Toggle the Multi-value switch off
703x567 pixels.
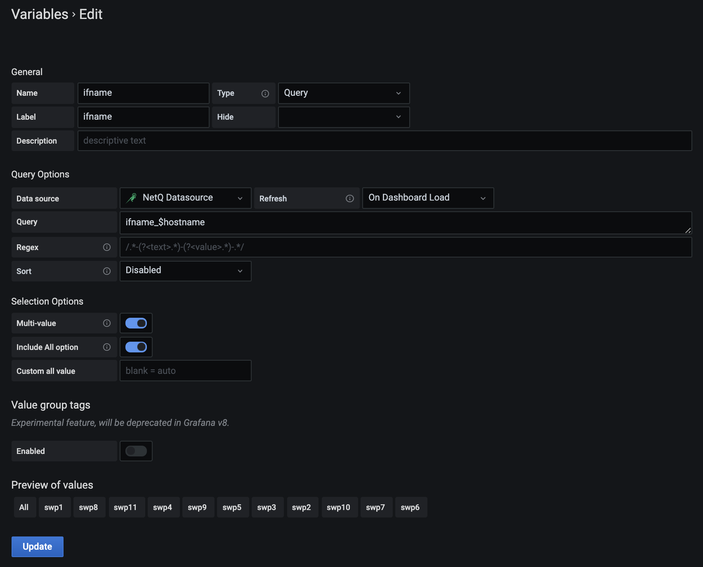pyautogui.click(x=136, y=323)
